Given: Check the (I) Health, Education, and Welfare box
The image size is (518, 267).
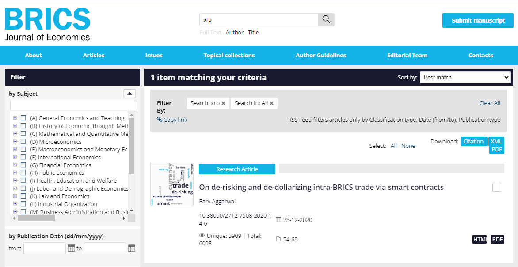Looking at the screenshot, I should coord(23,181).
